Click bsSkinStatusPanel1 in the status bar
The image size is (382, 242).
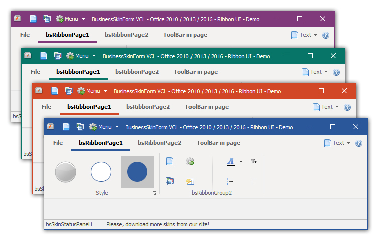[69, 224]
